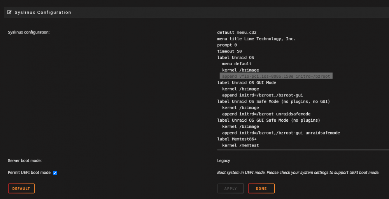Toggle the Permit UEFI boot mode checkbox
Viewport: 389px width, 199px height.
(55, 173)
